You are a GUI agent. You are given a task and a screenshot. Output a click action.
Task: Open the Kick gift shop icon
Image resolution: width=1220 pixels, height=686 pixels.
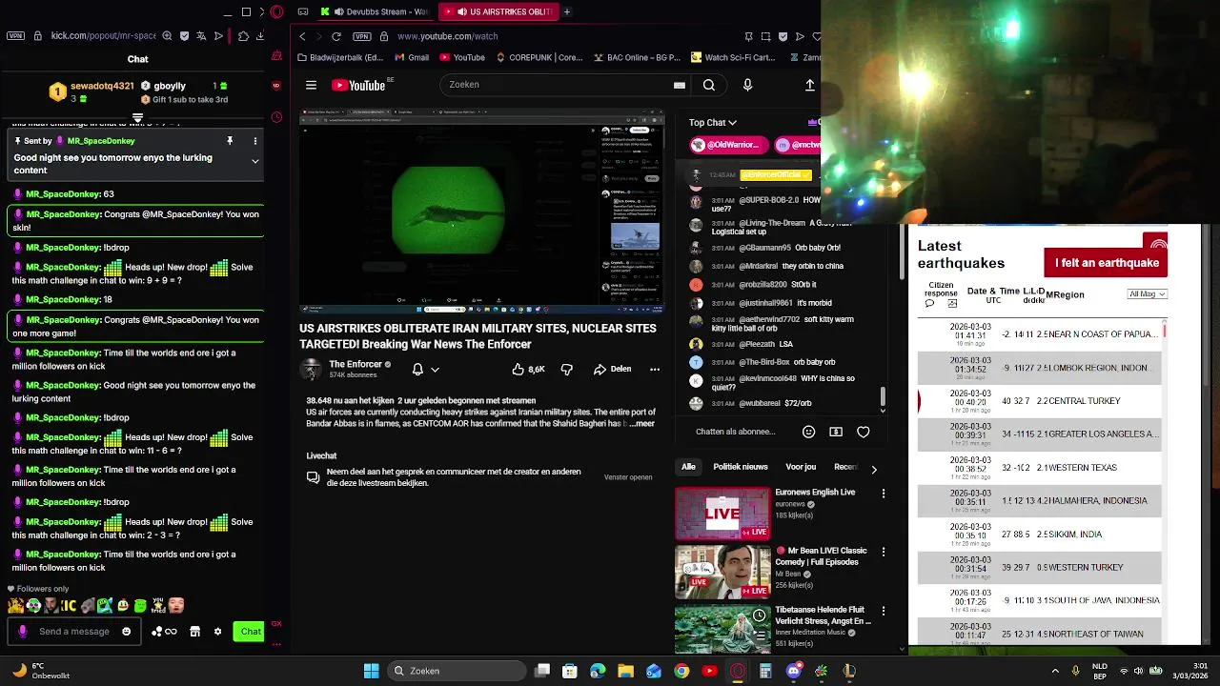[x=194, y=631]
